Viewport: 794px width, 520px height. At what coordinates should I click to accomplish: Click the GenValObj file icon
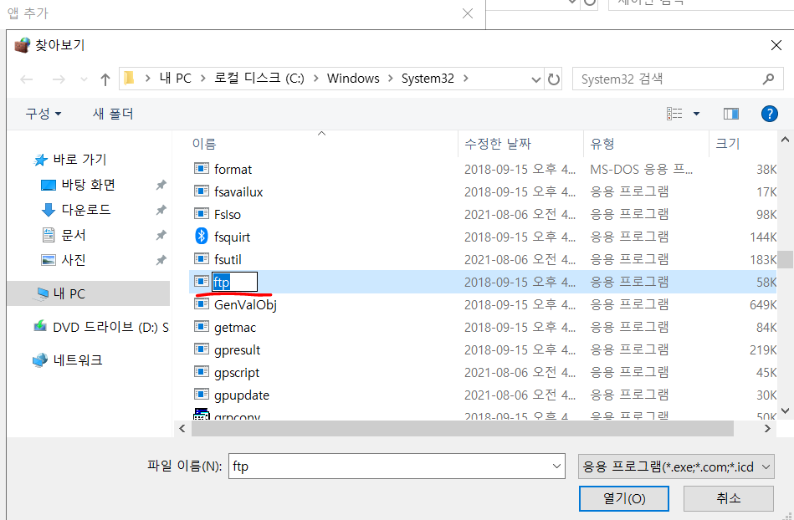202,304
